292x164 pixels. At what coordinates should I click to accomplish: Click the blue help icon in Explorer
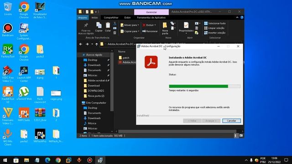pyautogui.click(x=242, y=17)
